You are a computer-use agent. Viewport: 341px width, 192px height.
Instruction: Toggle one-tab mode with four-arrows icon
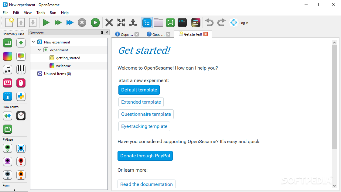click(121, 22)
